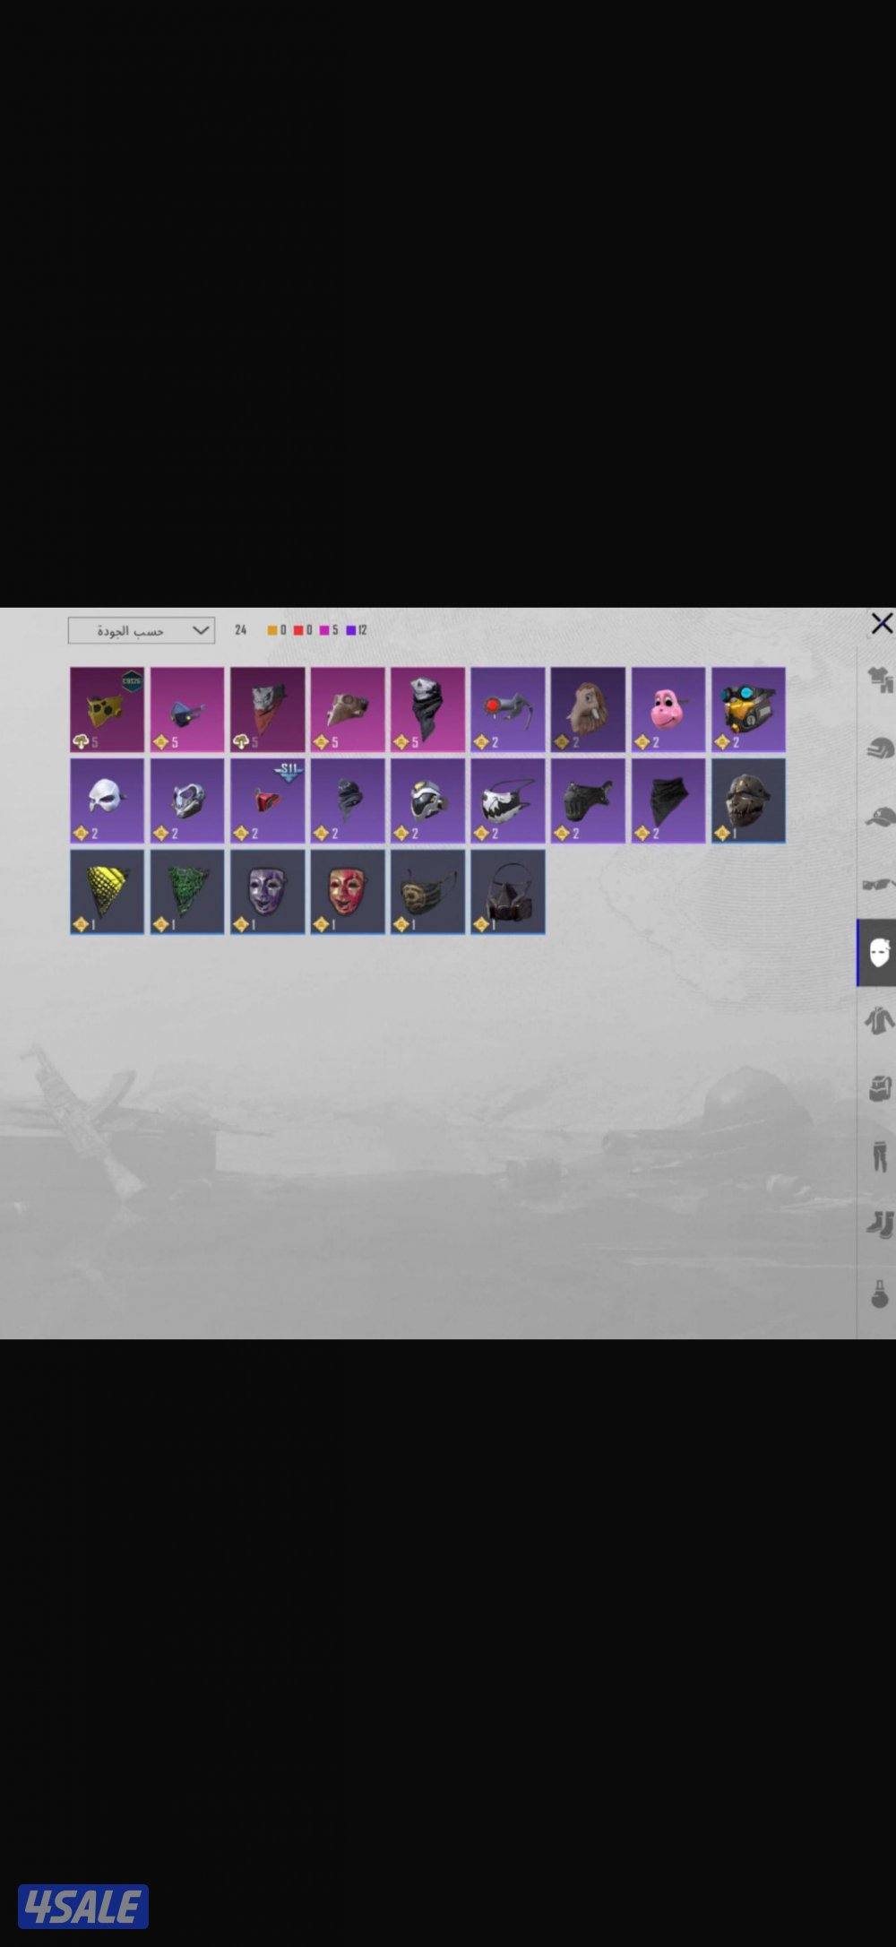This screenshot has height=1947, width=896.
Task: Select the white skull mask item
Action: (x=107, y=800)
